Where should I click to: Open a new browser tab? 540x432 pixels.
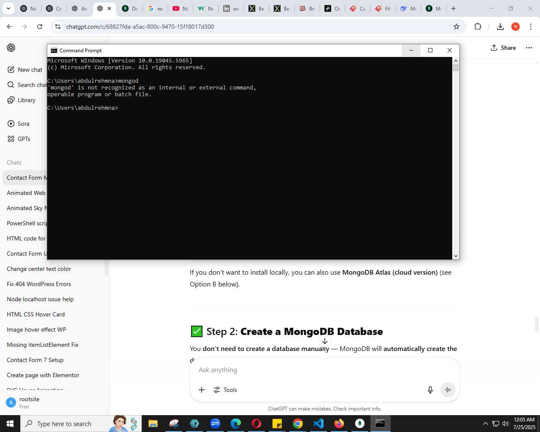(x=454, y=8)
